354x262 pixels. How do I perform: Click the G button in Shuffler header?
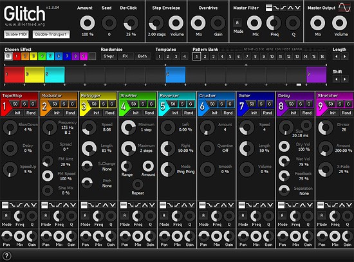(x=151, y=104)
